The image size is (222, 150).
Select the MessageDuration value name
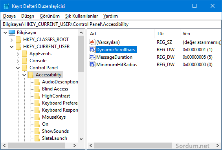[x=114, y=57]
